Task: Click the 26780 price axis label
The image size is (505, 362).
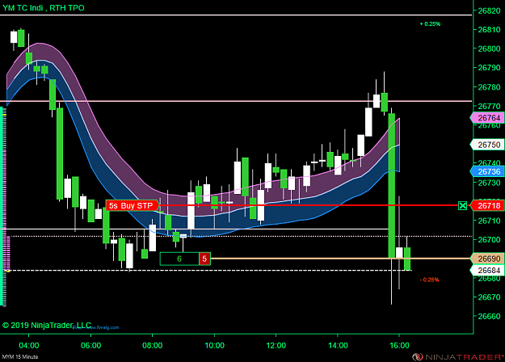Action: click(x=489, y=87)
